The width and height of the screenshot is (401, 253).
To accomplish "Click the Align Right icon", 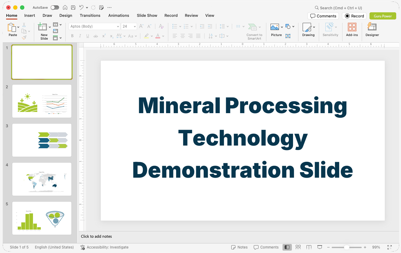I will pyautogui.click(x=190, y=36).
